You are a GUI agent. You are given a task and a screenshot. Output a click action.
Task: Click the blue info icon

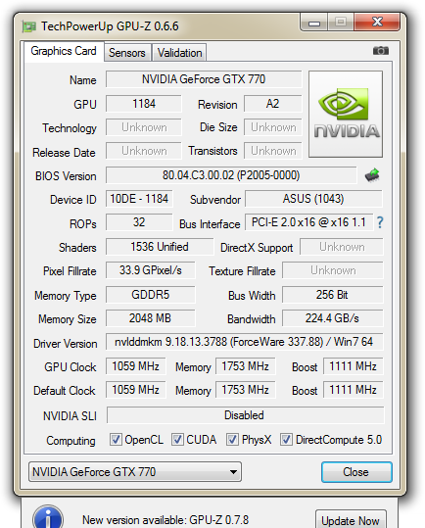48,516
